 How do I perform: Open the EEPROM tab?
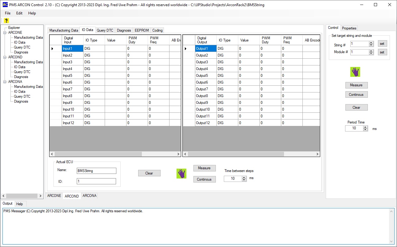[x=142, y=30]
